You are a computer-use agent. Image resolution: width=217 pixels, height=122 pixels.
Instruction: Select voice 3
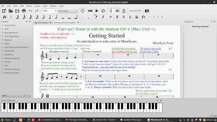pos(158,17)
